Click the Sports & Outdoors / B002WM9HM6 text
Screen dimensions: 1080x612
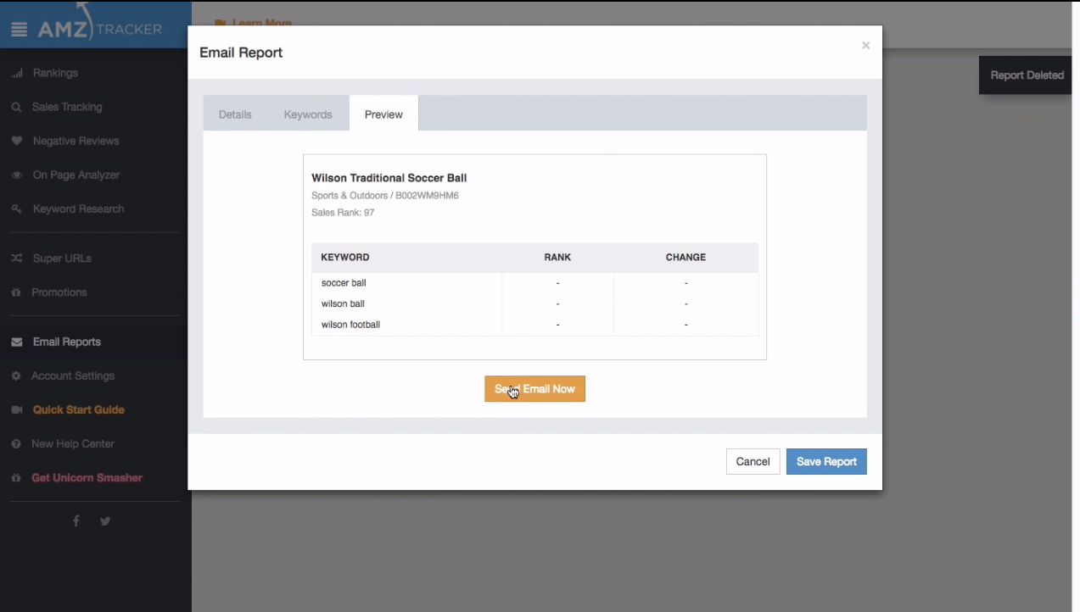(x=385, y=196)
